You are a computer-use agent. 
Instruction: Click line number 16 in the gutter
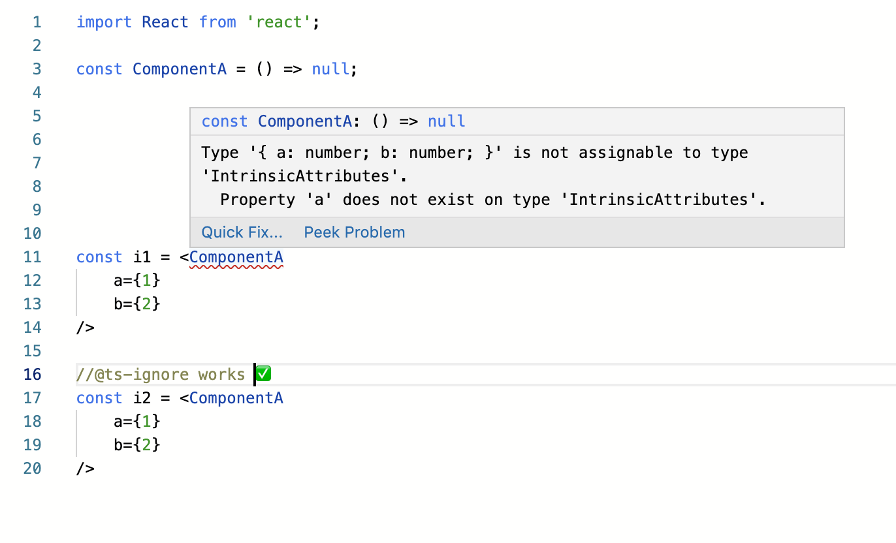tap(32, 374)
